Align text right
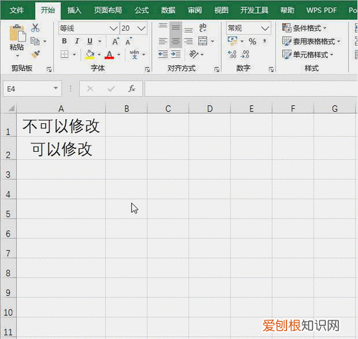 (188, 42)
